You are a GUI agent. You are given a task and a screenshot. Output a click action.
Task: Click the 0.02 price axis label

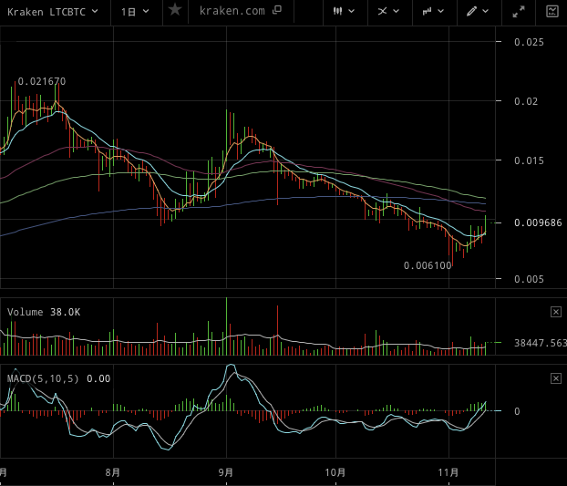click(x=526, y=101)
